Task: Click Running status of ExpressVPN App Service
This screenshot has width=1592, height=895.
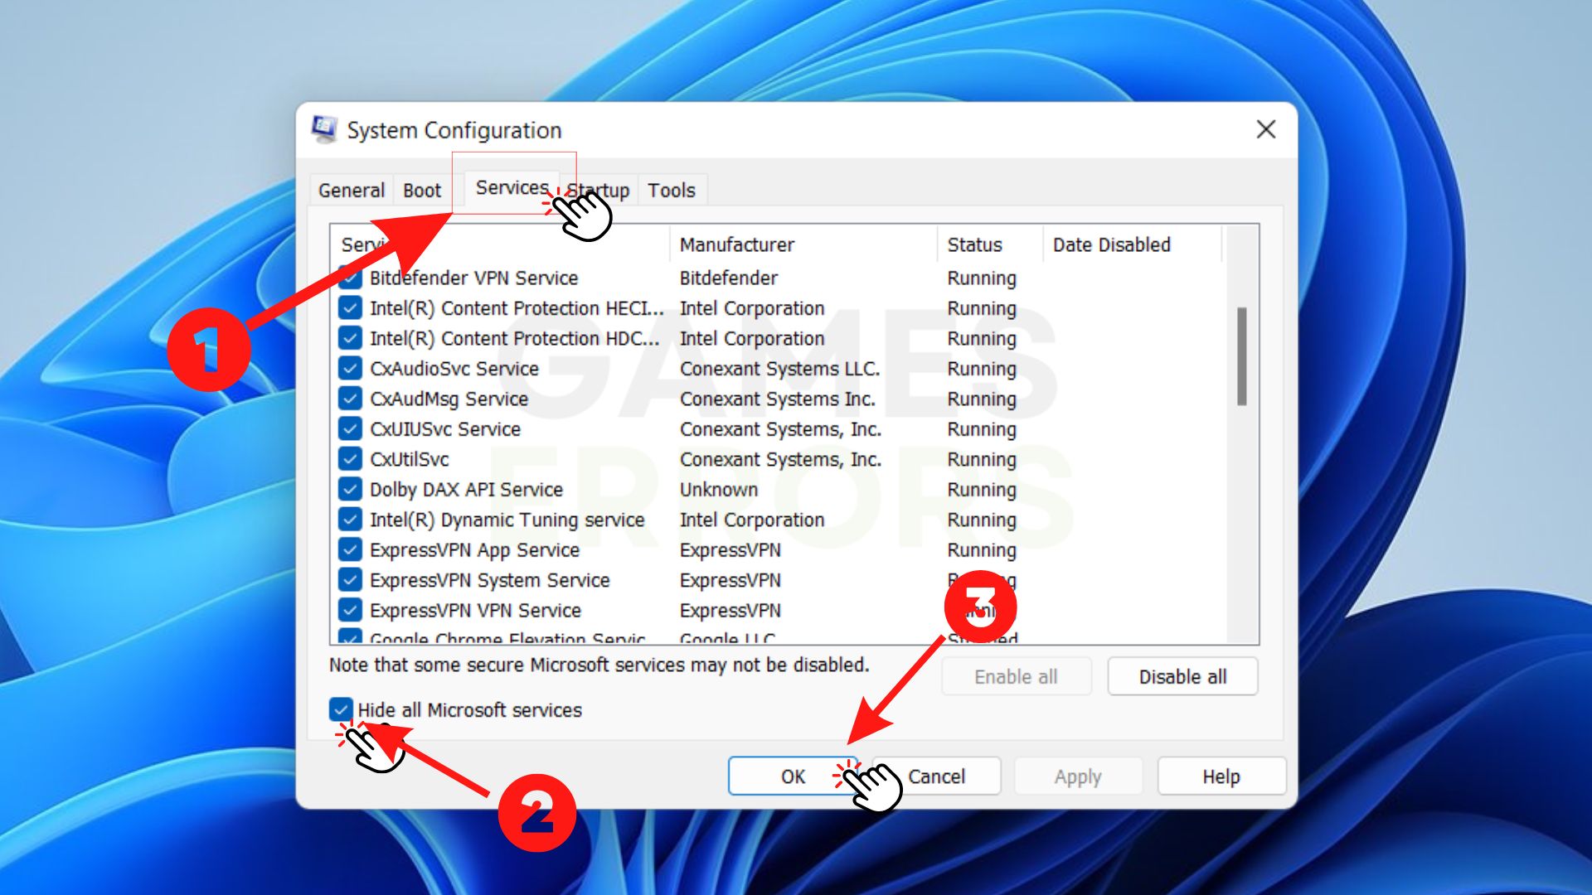Action: tap(982, 550)
